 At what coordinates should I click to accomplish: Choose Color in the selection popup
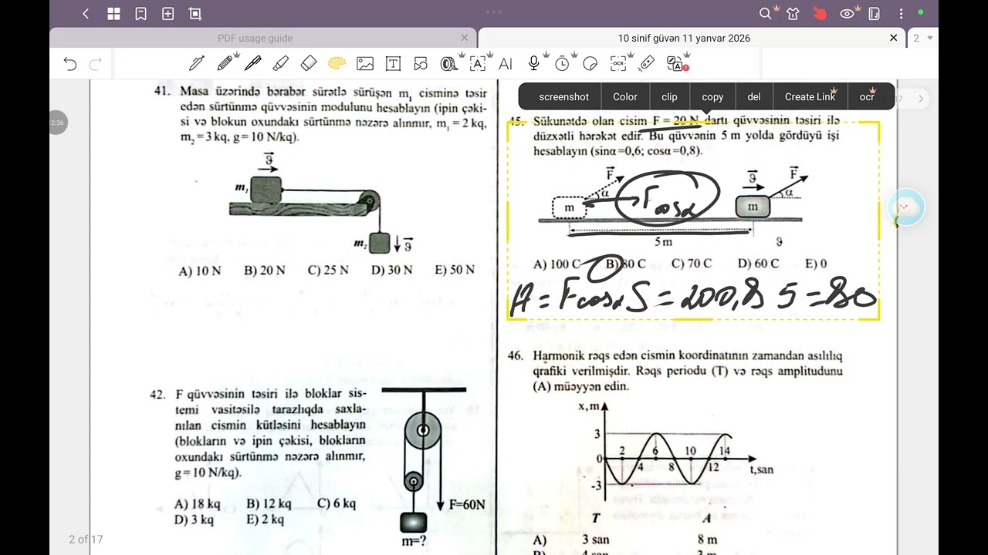pyautogui.click(x=625, y=96)
